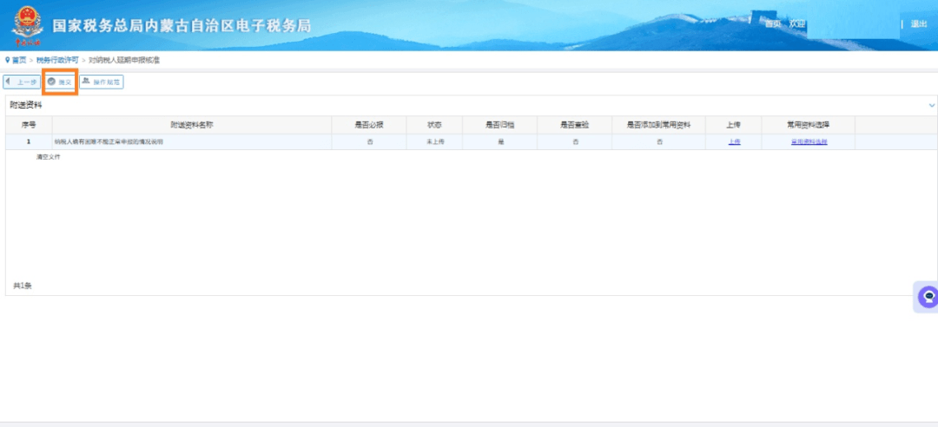This screenshot has width=938, height=427.
Task: Click 上传 link to upload the document
Action: [734, 141]
